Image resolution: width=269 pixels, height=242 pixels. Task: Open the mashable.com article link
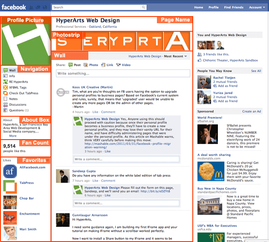click(x=127, y=145)
